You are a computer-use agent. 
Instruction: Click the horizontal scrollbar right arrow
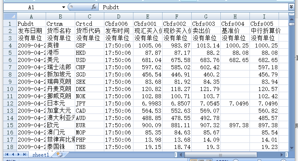(x=282, y=155)
